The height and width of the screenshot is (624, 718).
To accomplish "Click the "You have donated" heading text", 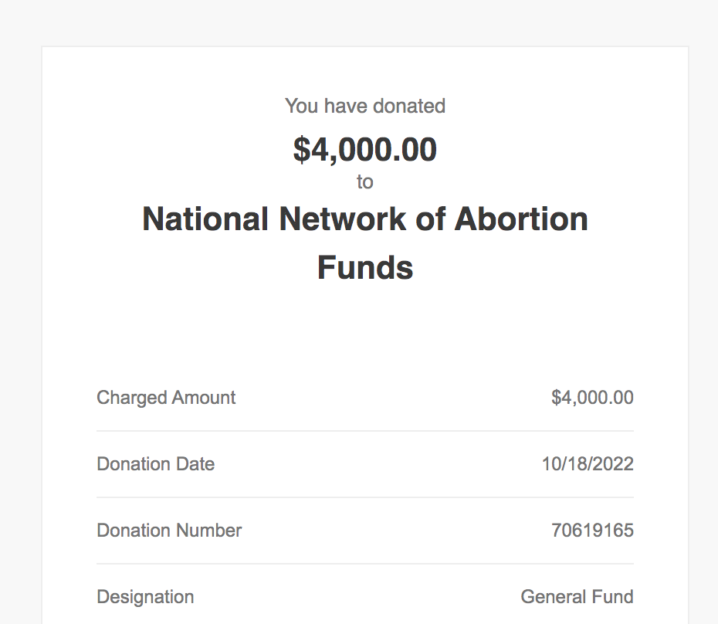I will click(365, 107).
